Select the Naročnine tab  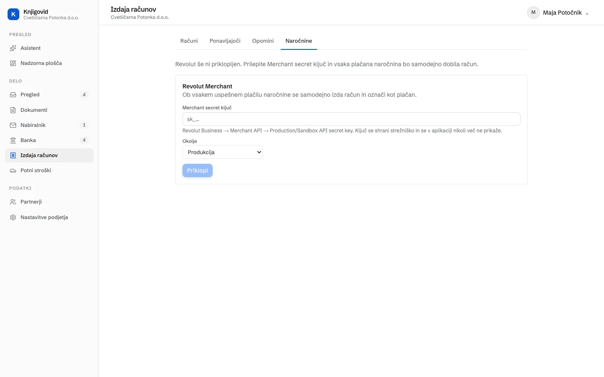299,41
